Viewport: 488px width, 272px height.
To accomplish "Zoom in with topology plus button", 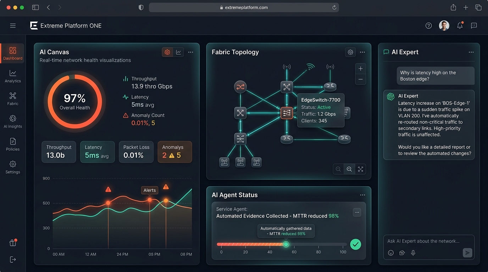I will tap(361, 69).
